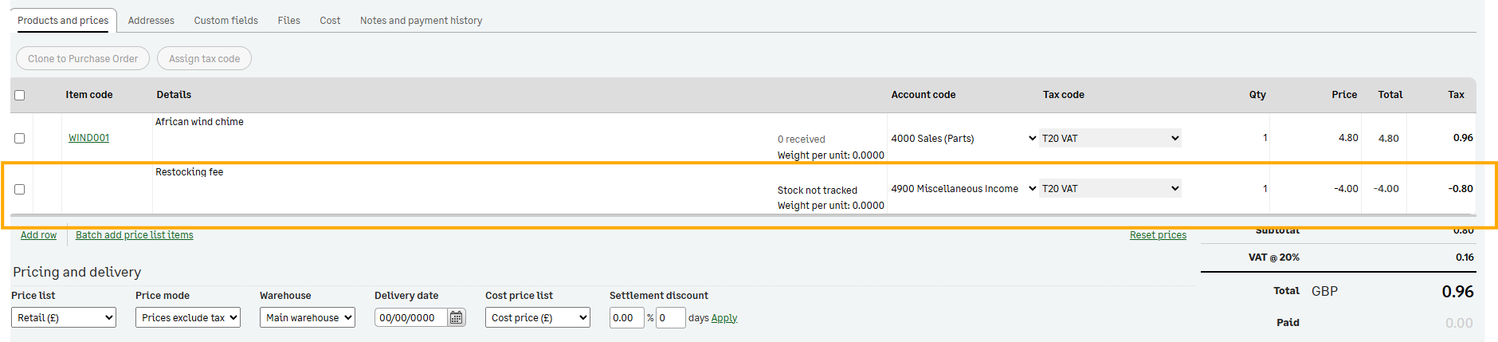
Task: Click the settlement discount percent field
Action: [x=626, y=317]
